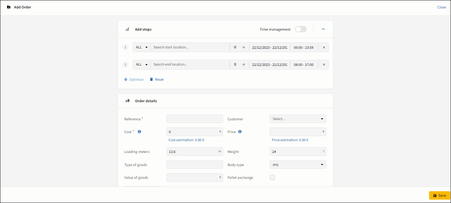
Task: Click plus icon on start location row
Action: [x=244, y=47]
